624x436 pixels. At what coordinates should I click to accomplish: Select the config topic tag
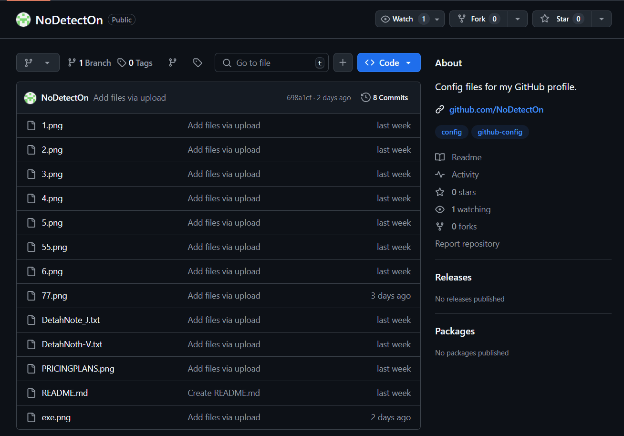pyautogui.click(x=451, y=132)
